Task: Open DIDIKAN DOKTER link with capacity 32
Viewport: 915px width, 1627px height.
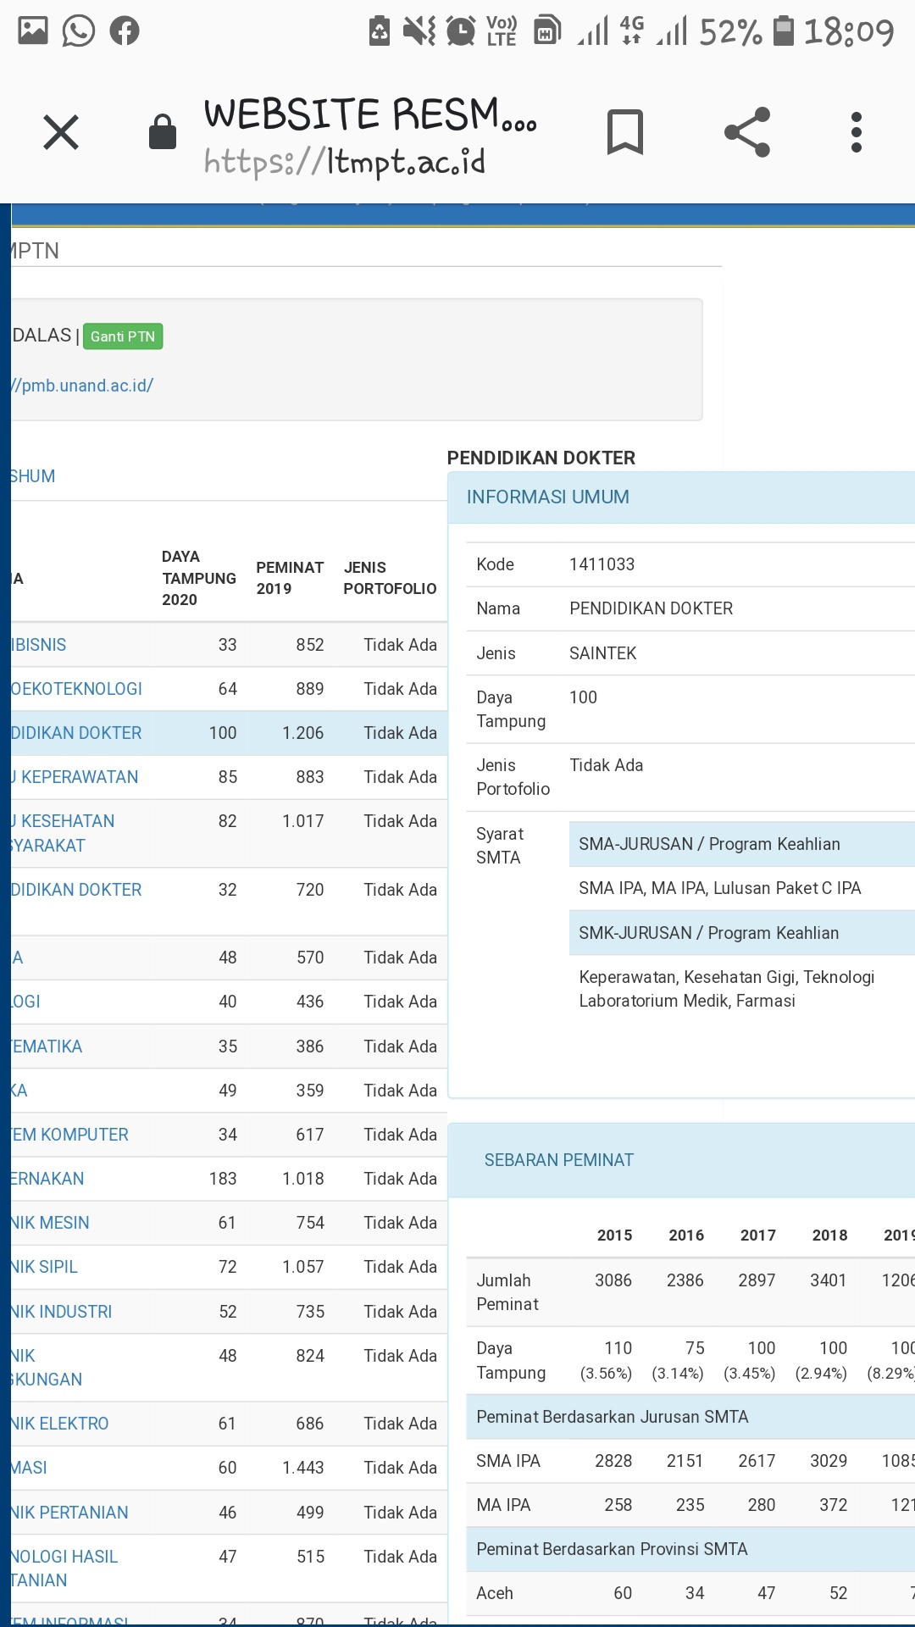Action: pyautogui.click(x=77, y=890)
